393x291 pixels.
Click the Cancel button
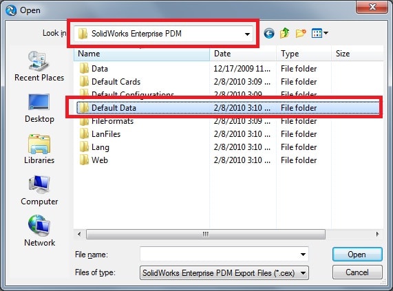(357, 272)
